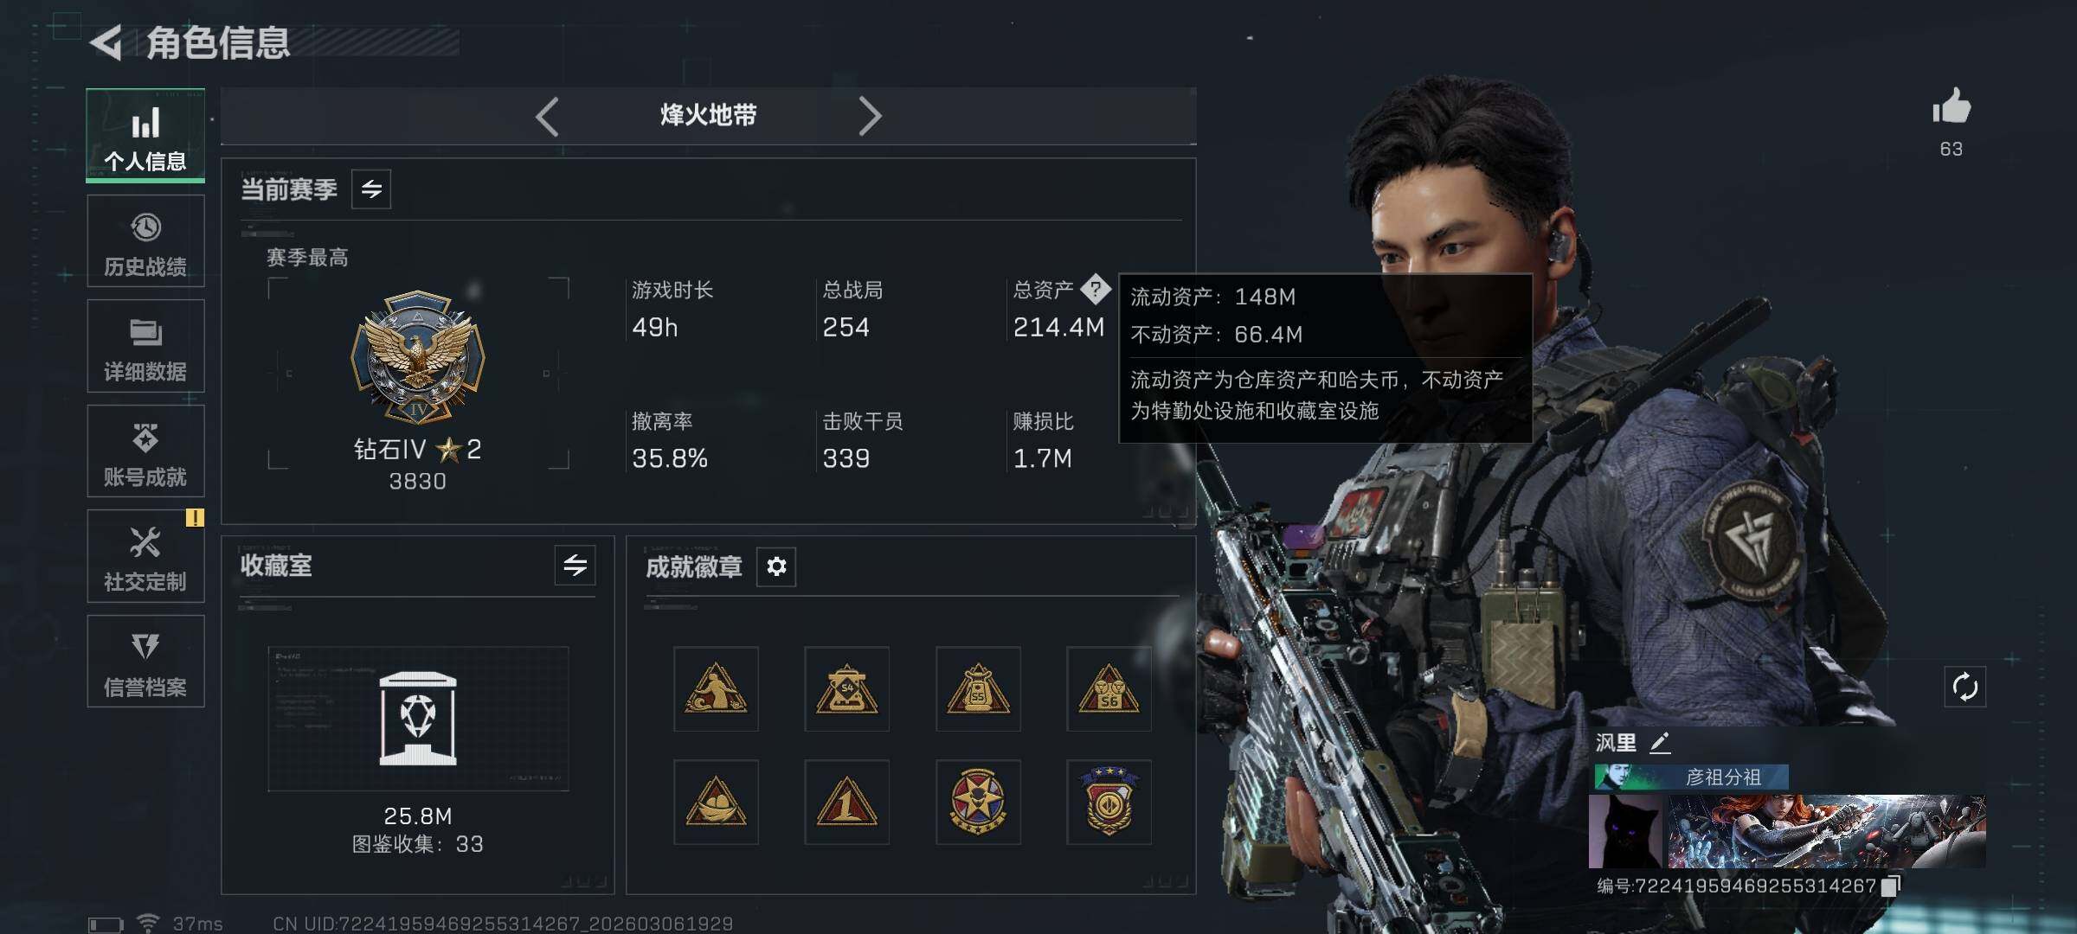
Task: Toggle the 收藏室 swap view button
Action: (x=575, y=566)
